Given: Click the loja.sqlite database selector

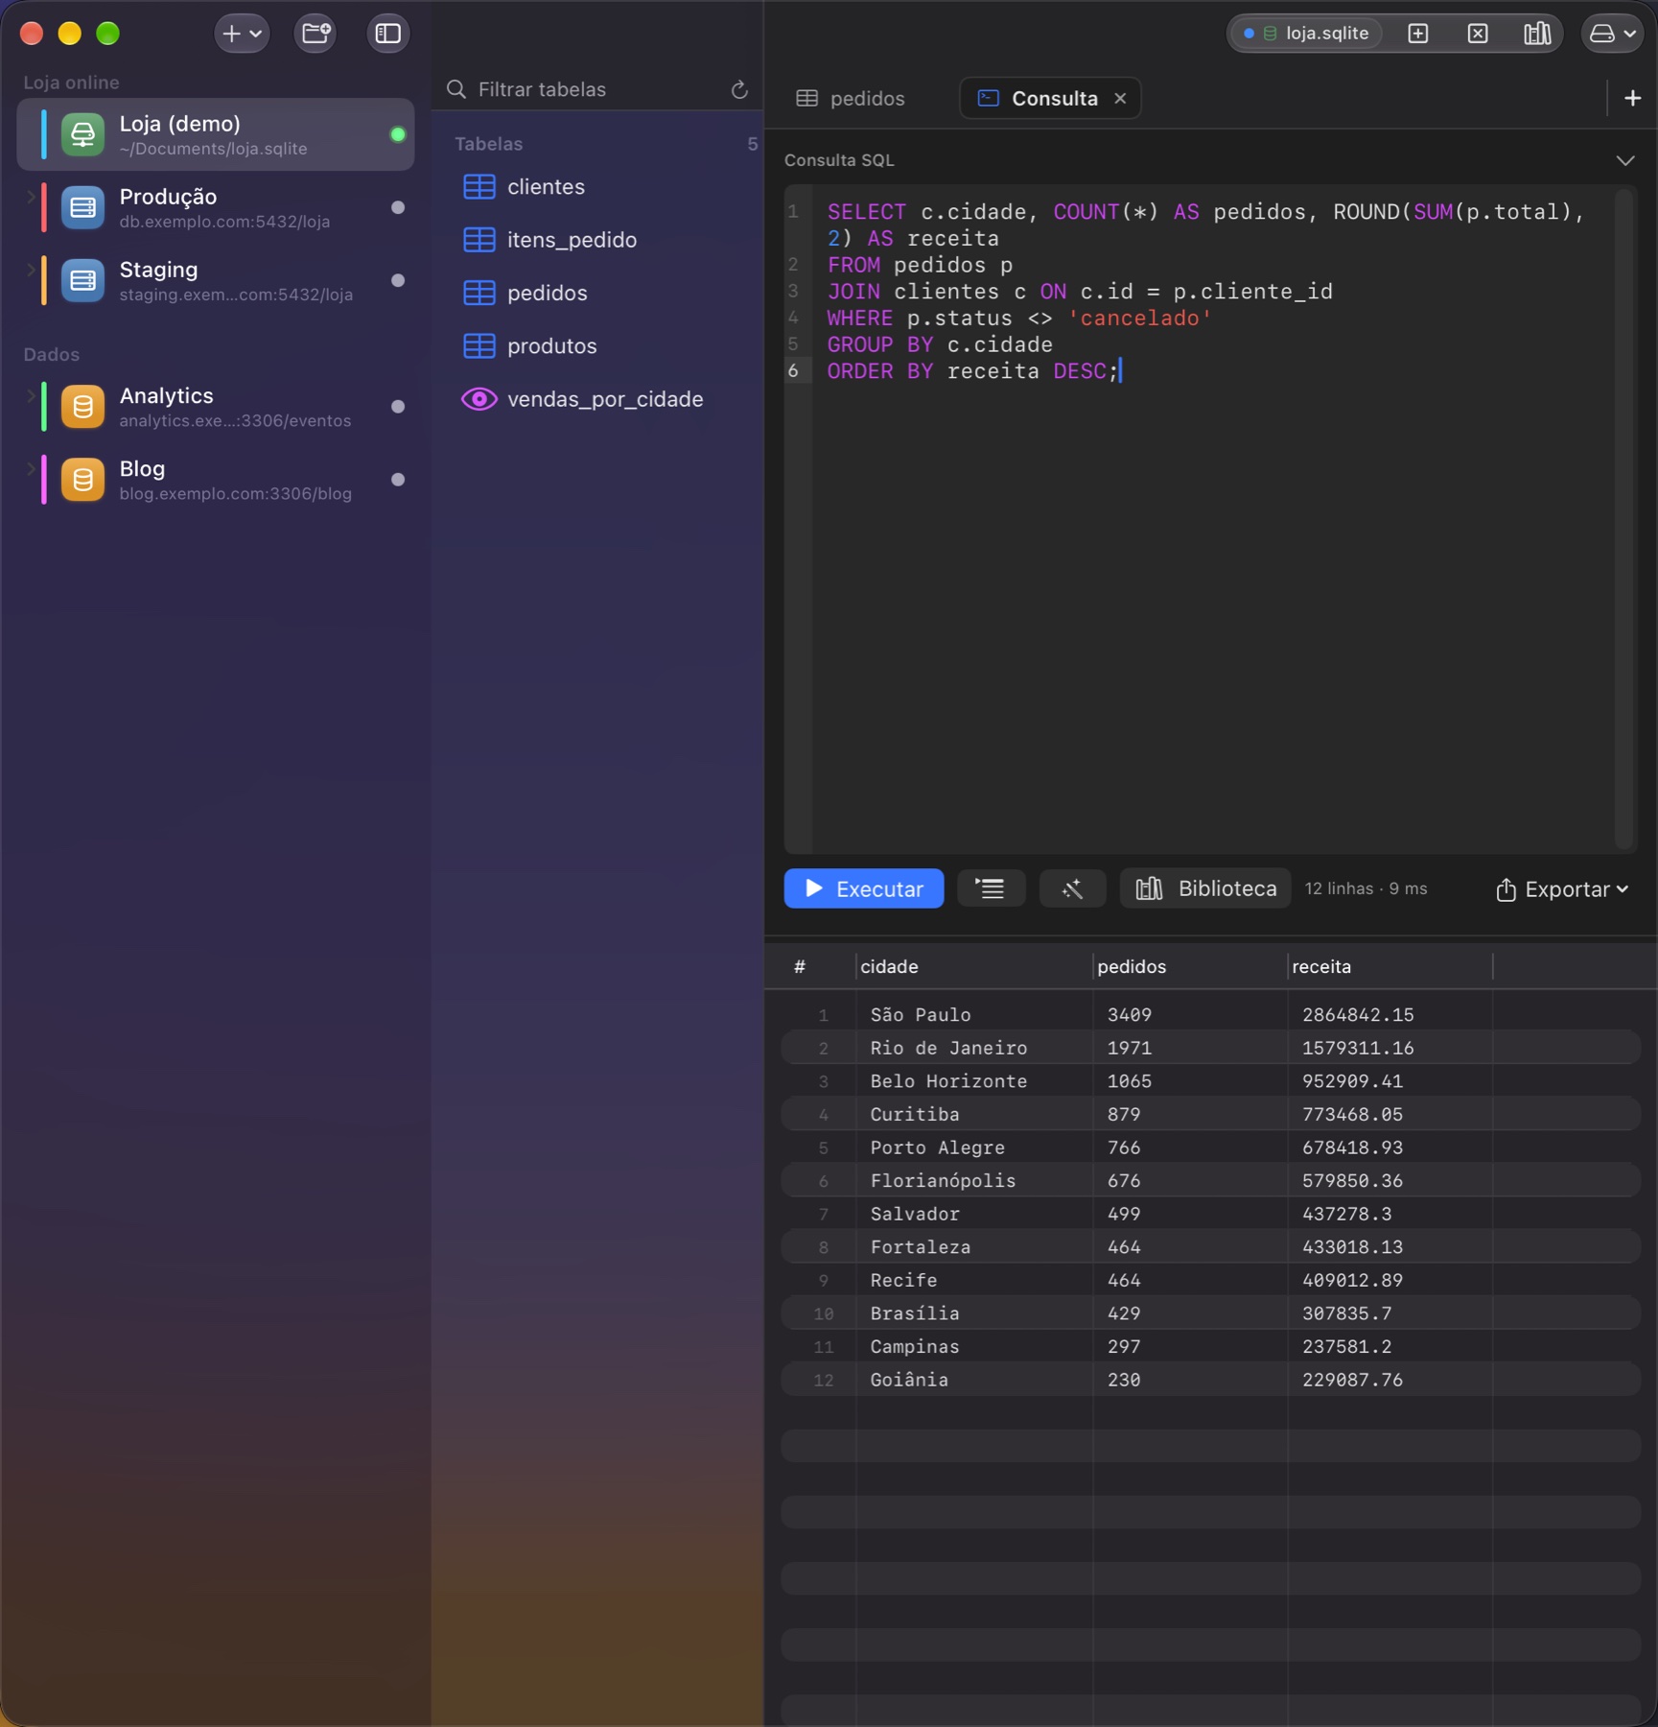Looking at the screenshot, I should pyautogui.click(x=1306, y=34).
